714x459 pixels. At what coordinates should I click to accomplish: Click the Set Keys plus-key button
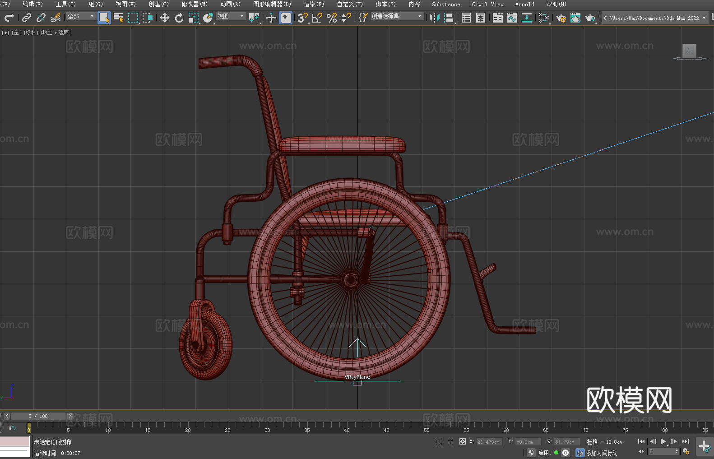point(705,446)
